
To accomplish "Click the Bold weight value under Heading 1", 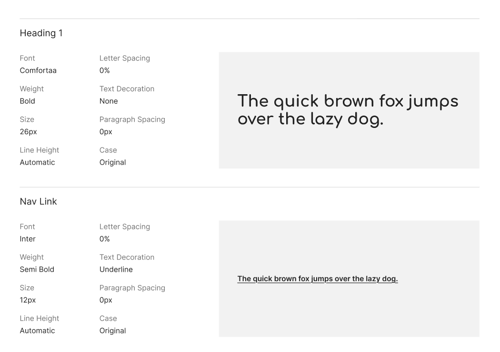I will pos(27,101).
